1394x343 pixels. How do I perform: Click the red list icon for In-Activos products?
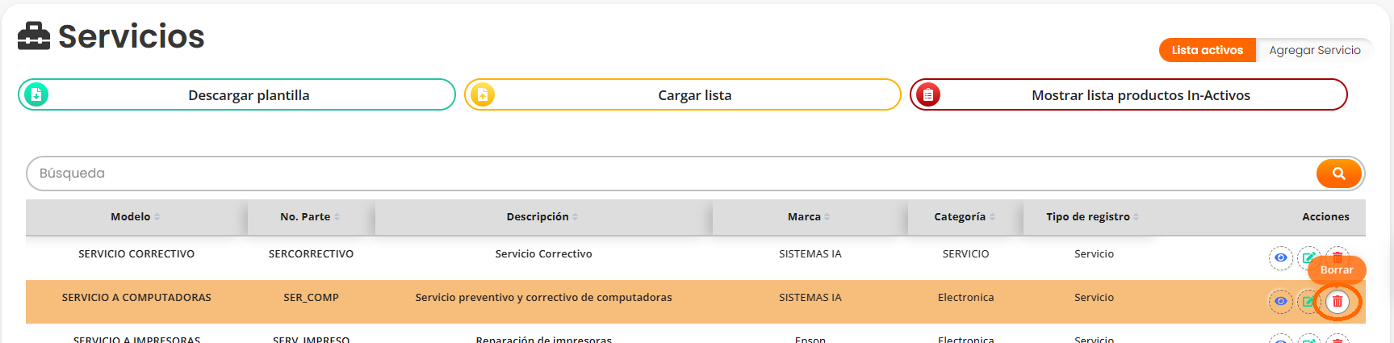[928, 94]
